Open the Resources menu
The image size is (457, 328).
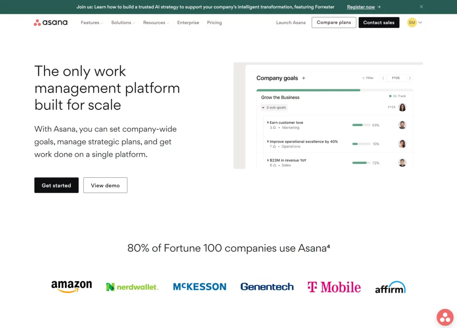[156, 22]
